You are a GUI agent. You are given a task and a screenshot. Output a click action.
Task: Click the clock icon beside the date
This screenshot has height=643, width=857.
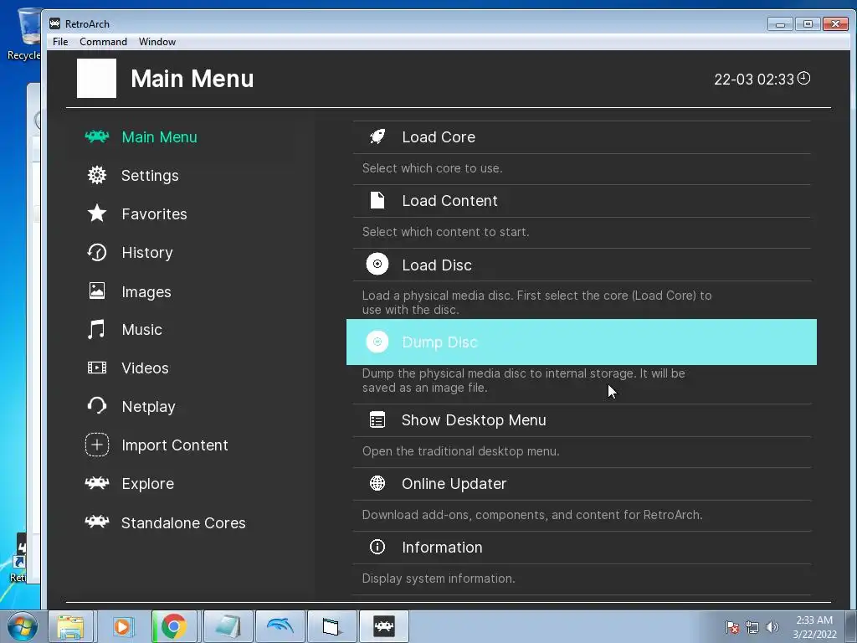pyautogui.click(x=803, y=78)
